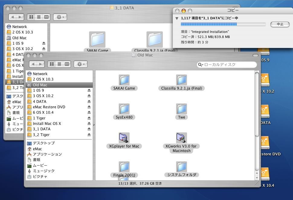
Task: Eject the 1 OS 9 volume in sidebar
Action: (x=89, y=90)
